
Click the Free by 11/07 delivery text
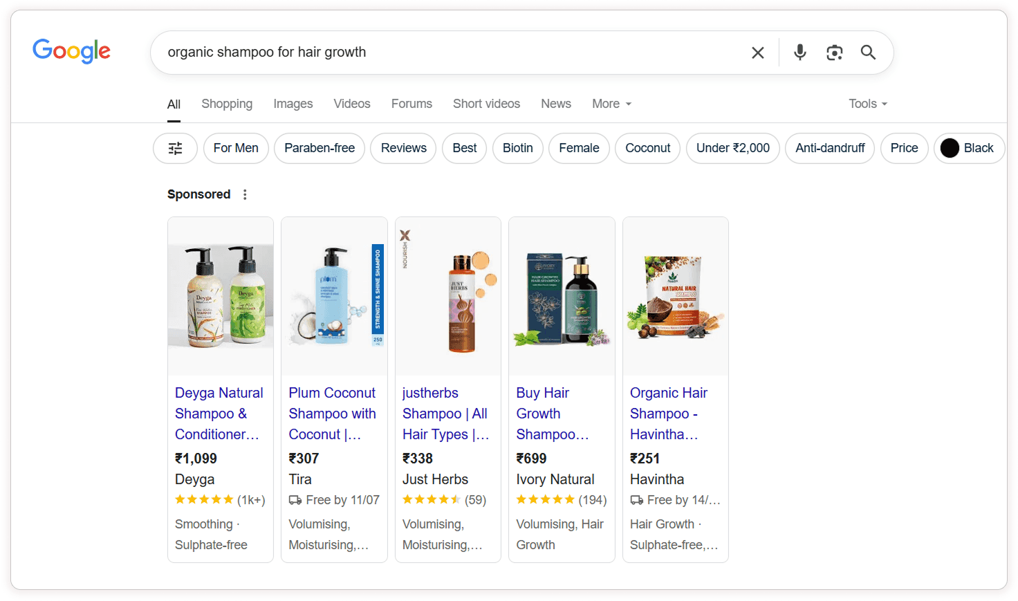tap(343, 500)
